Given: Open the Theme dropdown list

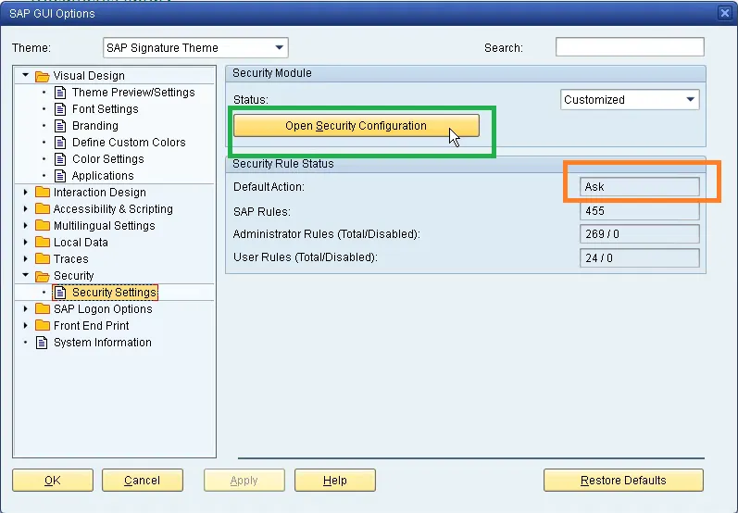Looking at the screenshot, I should tap(279, 47).
